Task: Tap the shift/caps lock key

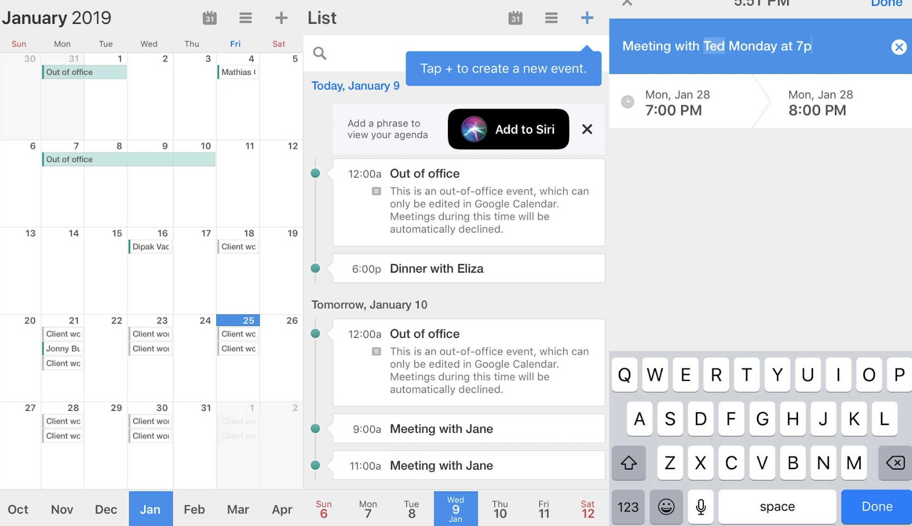Action: [628, 465]
